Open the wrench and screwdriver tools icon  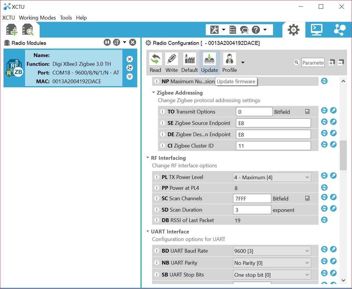point(214,30)
